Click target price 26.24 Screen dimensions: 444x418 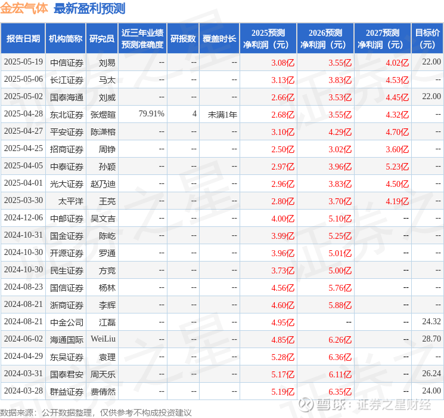click(431, 373)
